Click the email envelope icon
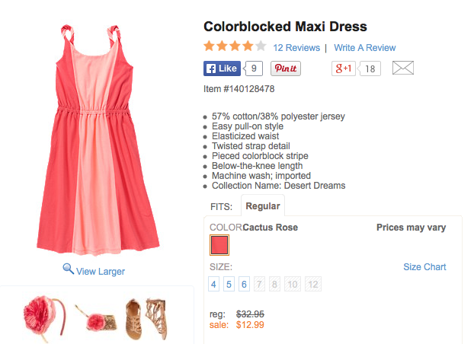Viewport: 474px width, 344px height. click(402, 68)
